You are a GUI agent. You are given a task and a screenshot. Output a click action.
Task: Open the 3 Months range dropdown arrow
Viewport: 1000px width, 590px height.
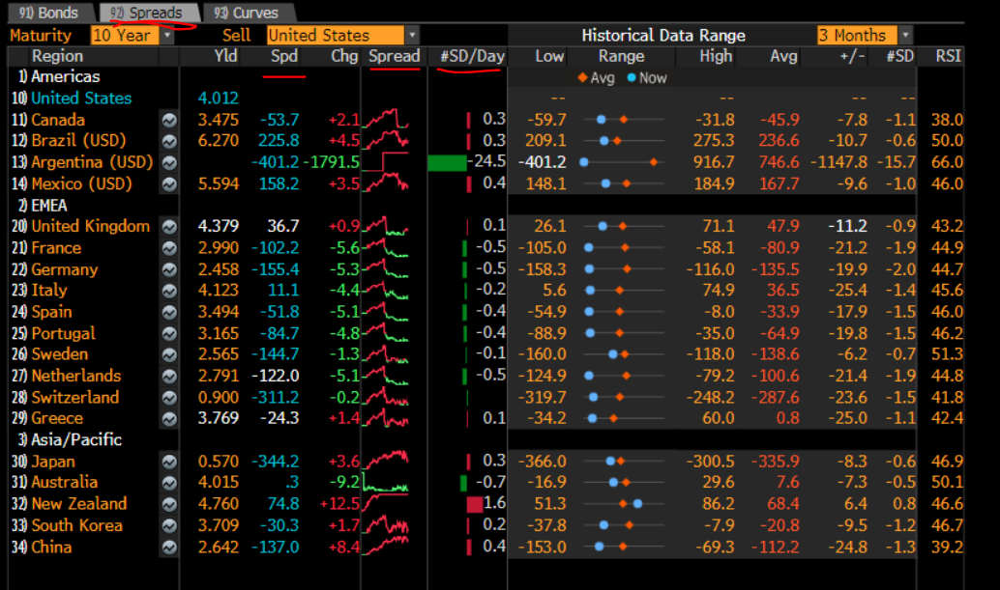click(905, 35)
